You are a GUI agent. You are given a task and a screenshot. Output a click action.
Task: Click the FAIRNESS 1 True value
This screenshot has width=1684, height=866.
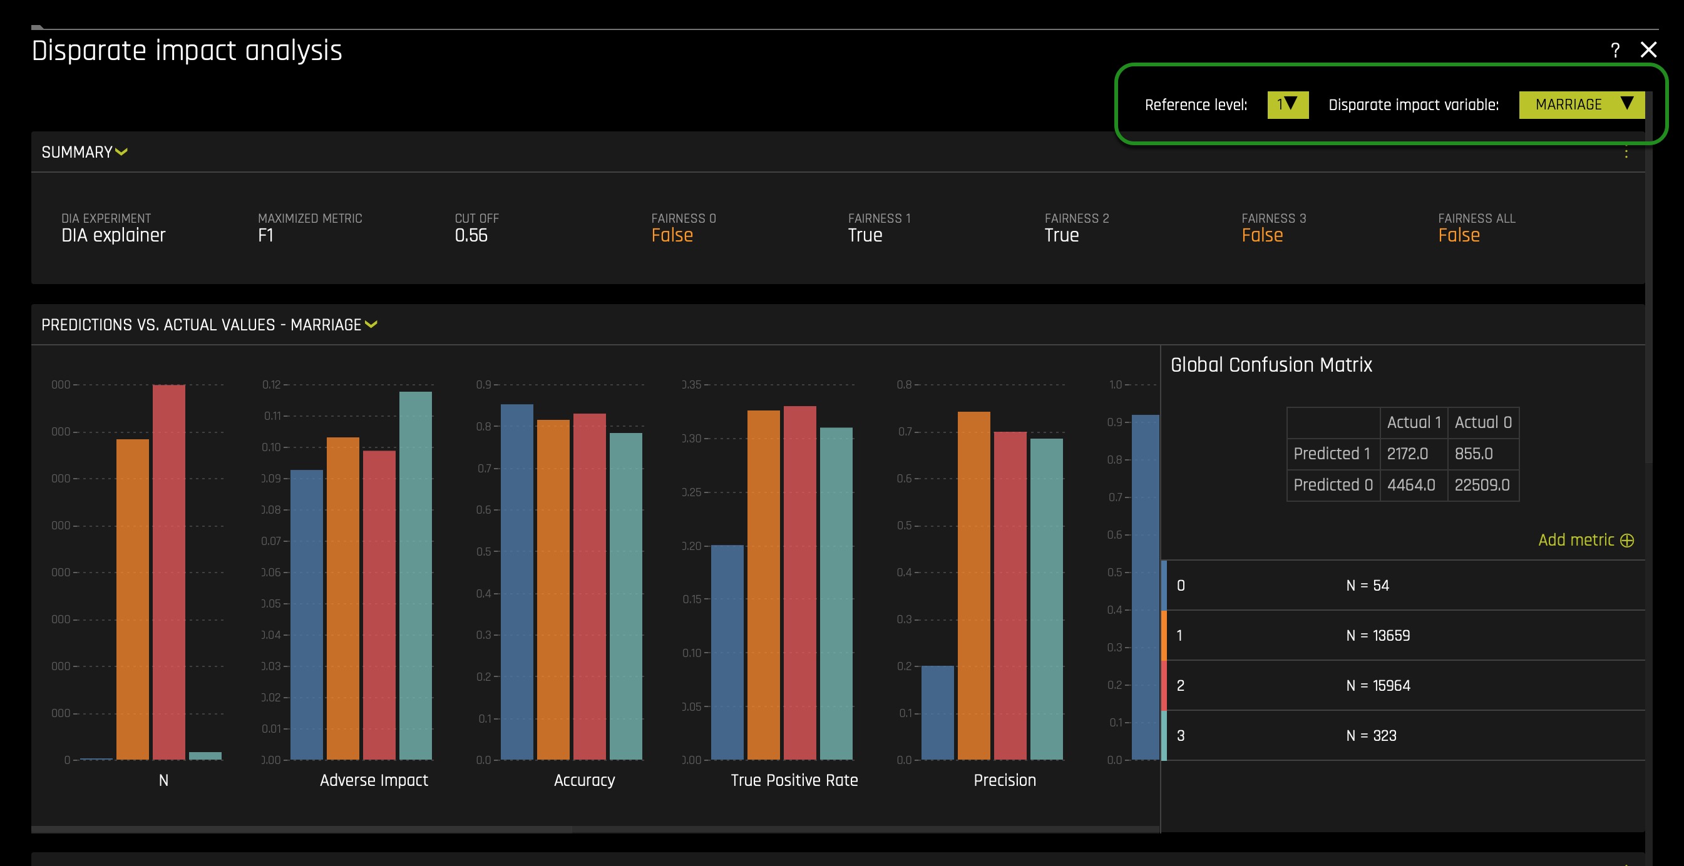865,235
